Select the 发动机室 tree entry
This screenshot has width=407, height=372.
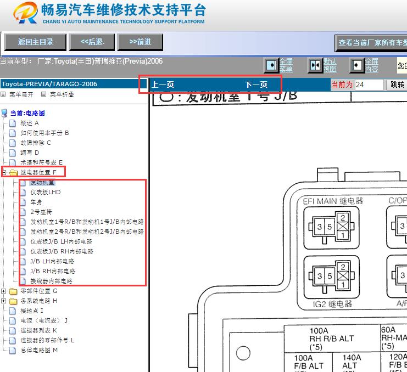(x=42, y=183)
